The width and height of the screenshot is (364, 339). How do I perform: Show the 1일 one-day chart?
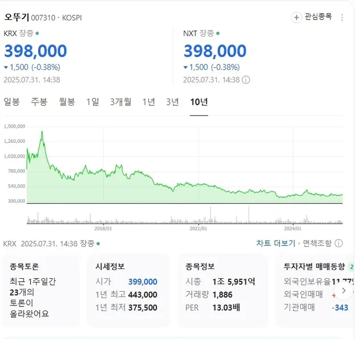(x=93, y=102)
